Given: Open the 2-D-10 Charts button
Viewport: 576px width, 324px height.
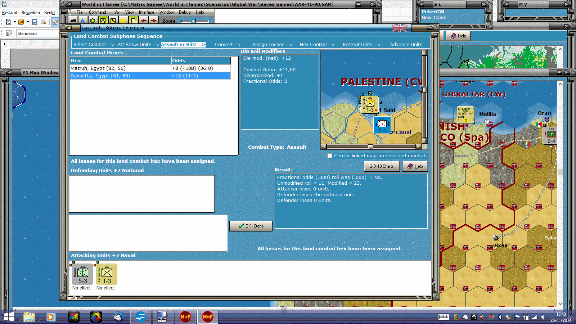Looking at the screenshot, I should pyautogui.click(x=382, y=166).
